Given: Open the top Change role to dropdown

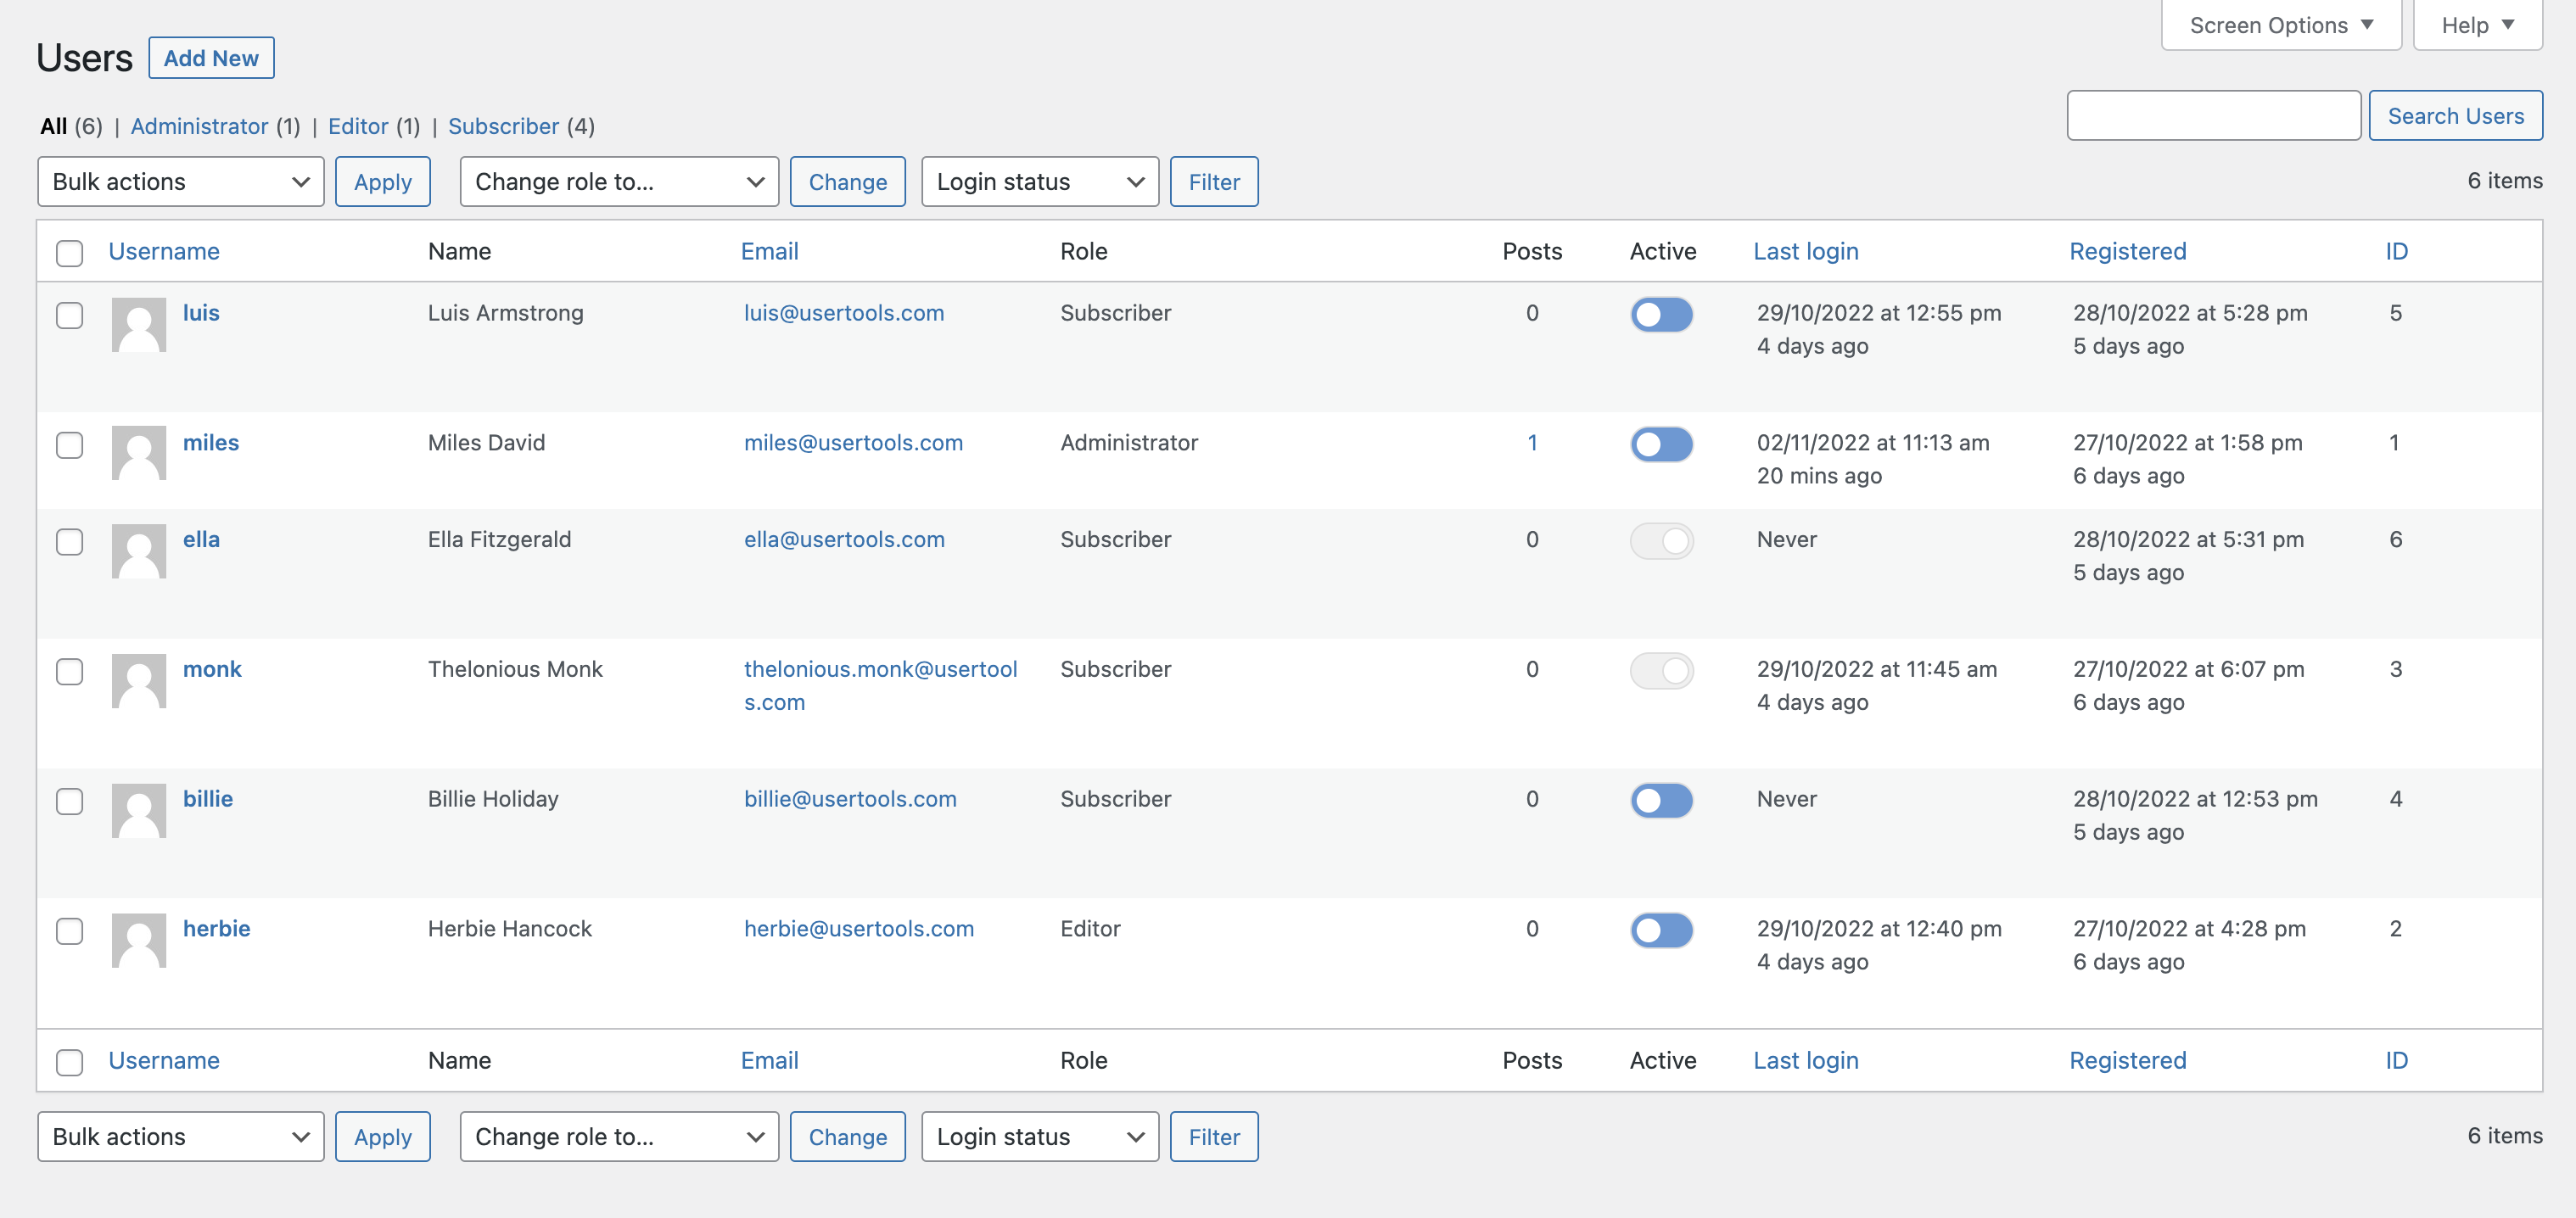Looking at the screenshot, I should [x=619, y=182].
